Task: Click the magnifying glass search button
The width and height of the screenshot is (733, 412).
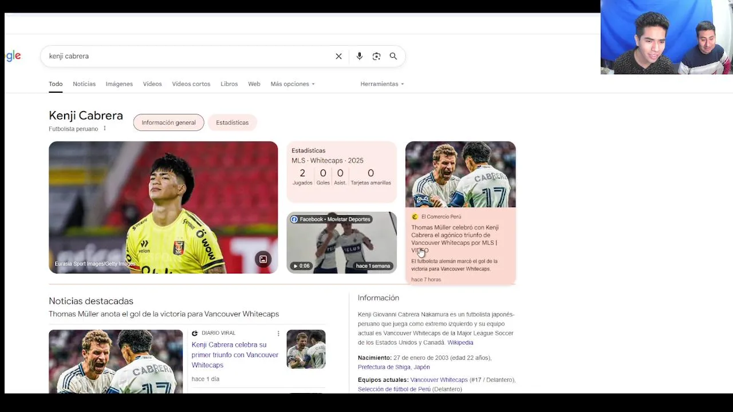Action: (393, 56)
